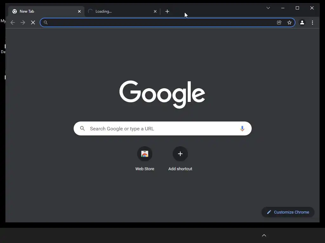Viewport: 325px width, 243px height.
Task: Open Chrome's three-dot menu
Action: pyautogui.click(x=312, y=22)
